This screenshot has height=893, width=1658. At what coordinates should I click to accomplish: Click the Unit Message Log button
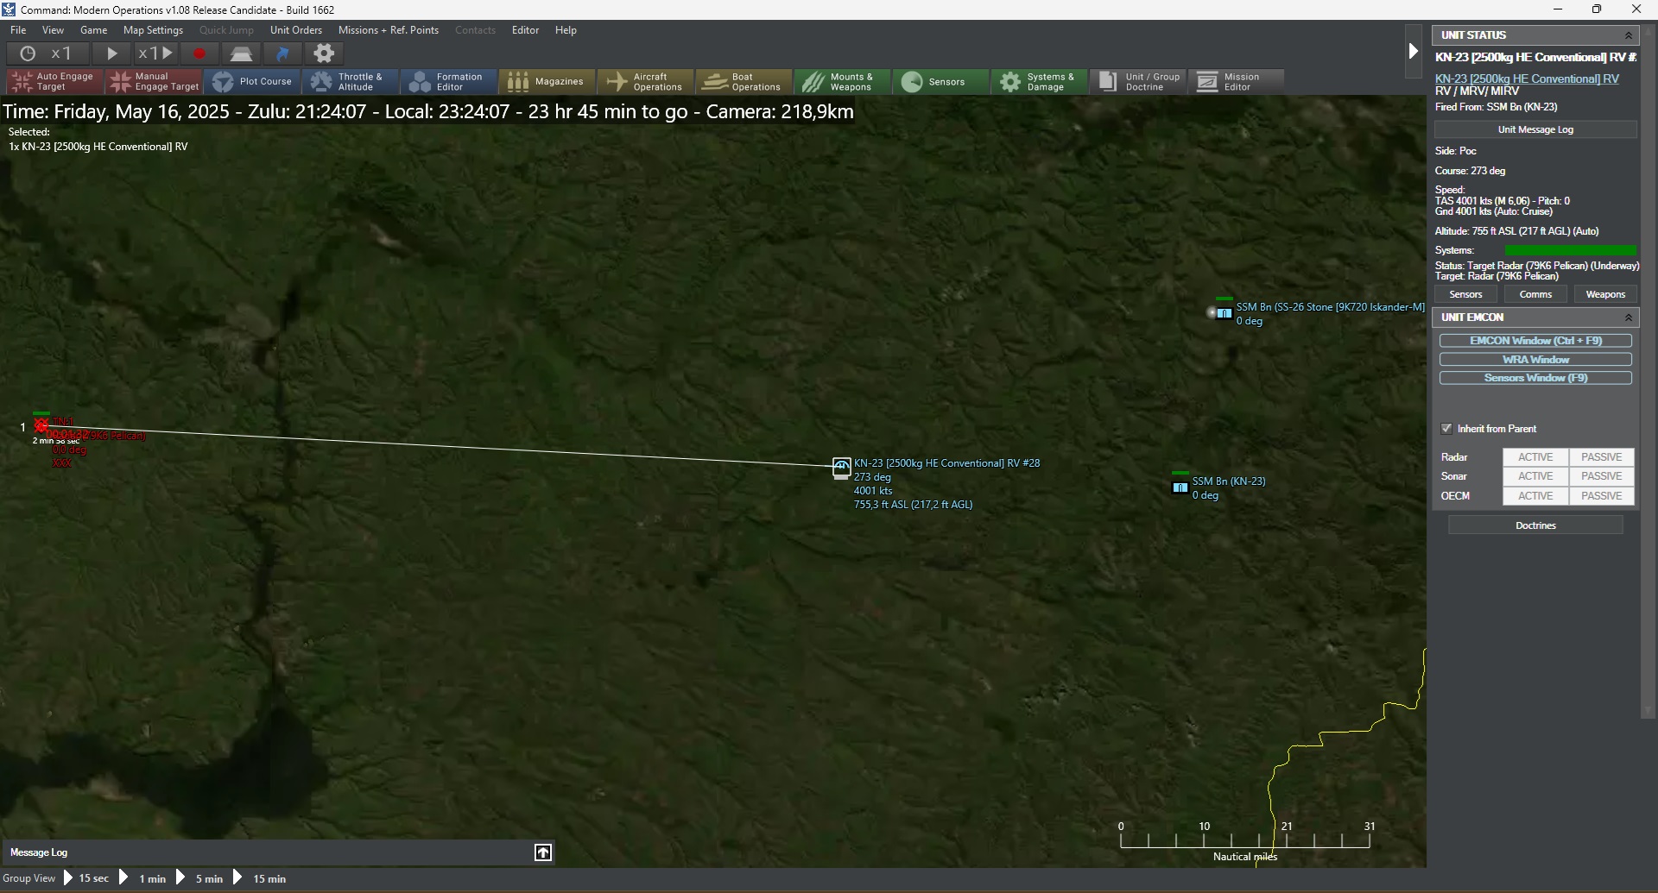[1535, 129]
